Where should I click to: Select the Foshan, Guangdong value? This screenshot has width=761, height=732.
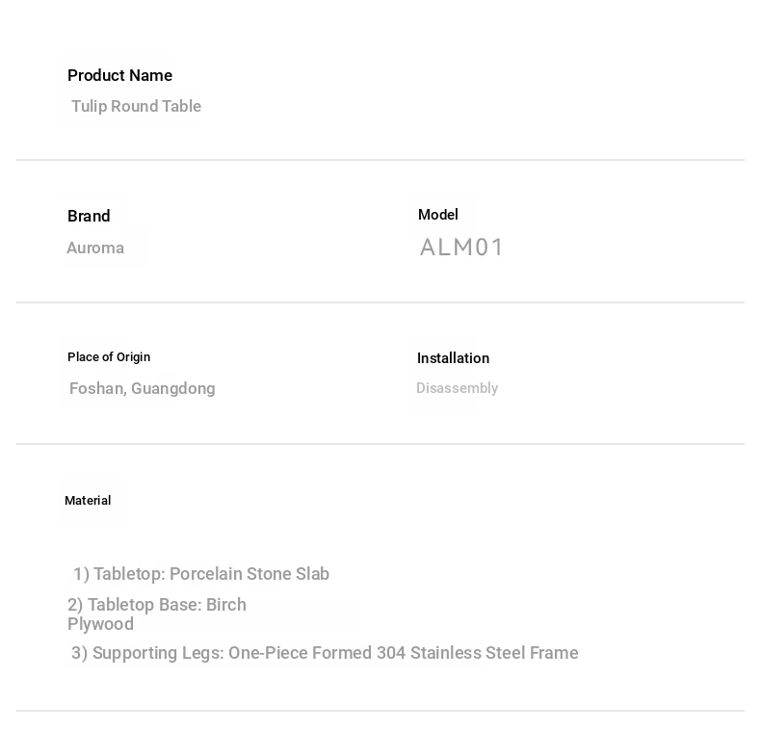pyautogui.click(x=143, y=389)
